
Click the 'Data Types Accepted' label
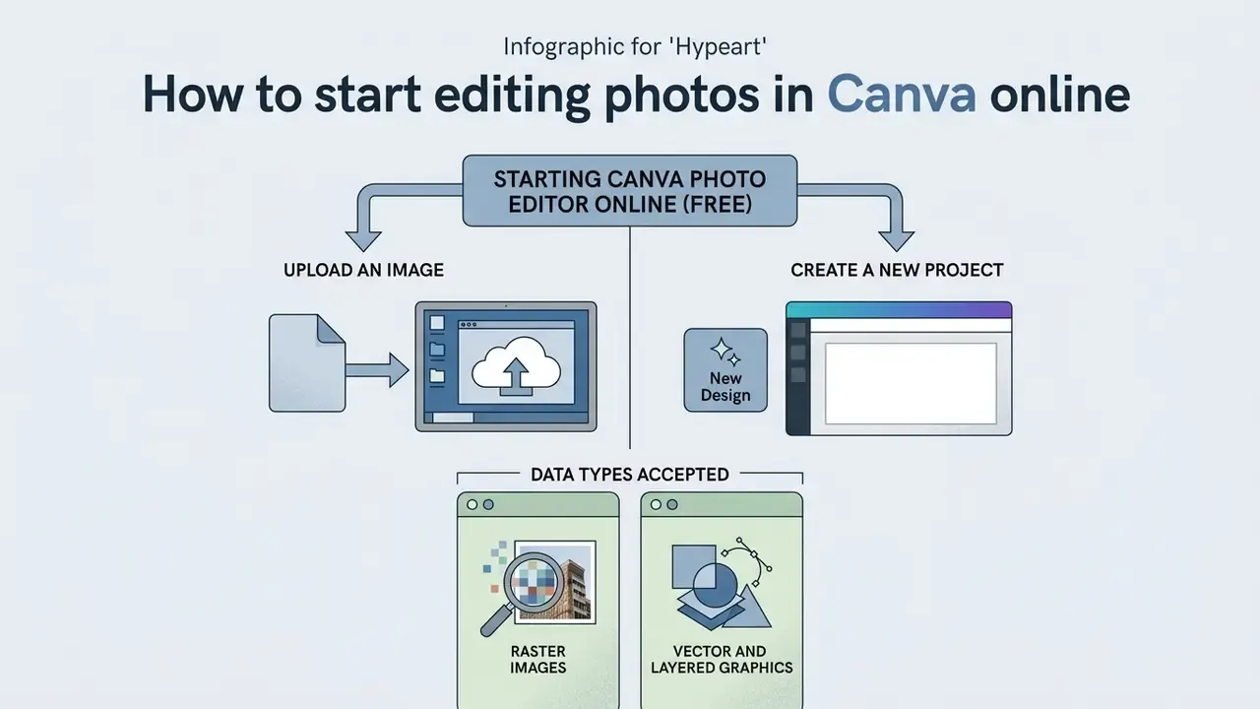point(630,475)
